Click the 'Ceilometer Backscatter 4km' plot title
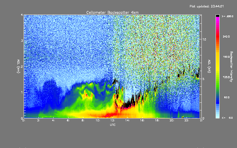The image size is (237, 148). [x=112, y=12]
